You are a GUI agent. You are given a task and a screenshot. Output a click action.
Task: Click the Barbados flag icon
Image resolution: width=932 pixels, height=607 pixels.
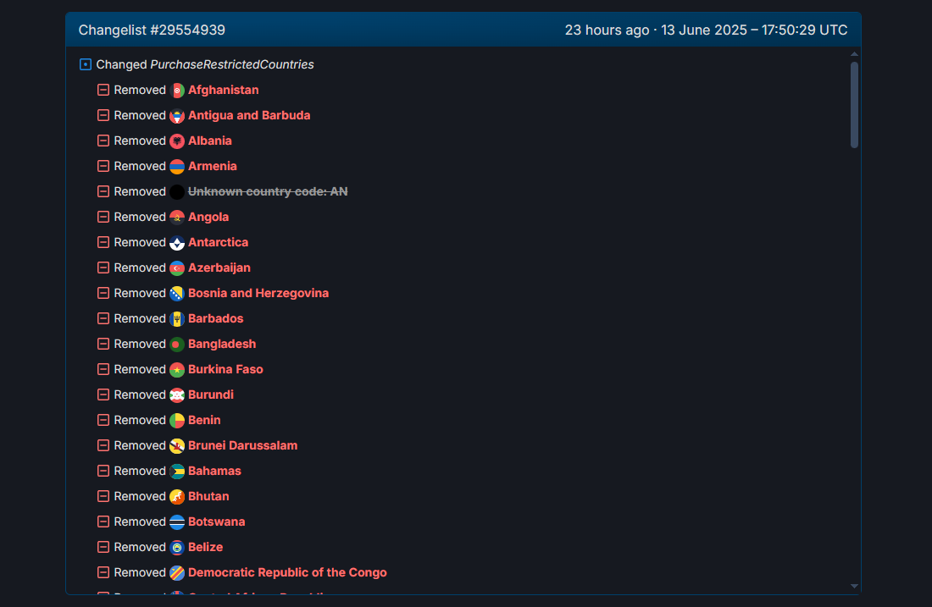coord(177,319)
